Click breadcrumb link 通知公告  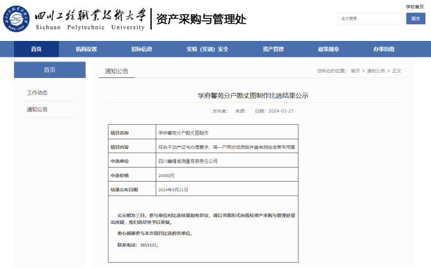pos(376,71)
